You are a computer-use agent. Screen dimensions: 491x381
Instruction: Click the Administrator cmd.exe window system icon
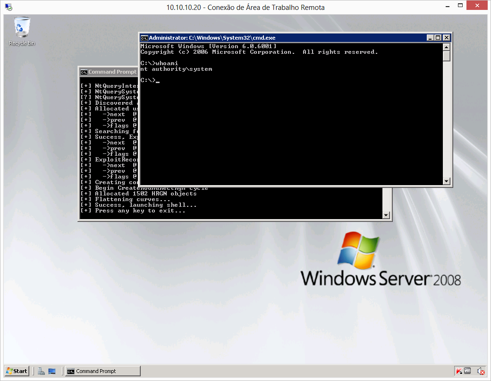[144, 38]
